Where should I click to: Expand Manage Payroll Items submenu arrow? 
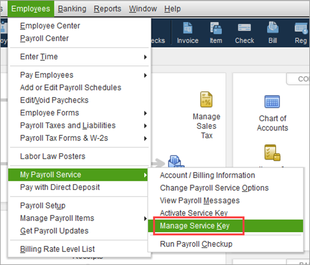point(145,219)
